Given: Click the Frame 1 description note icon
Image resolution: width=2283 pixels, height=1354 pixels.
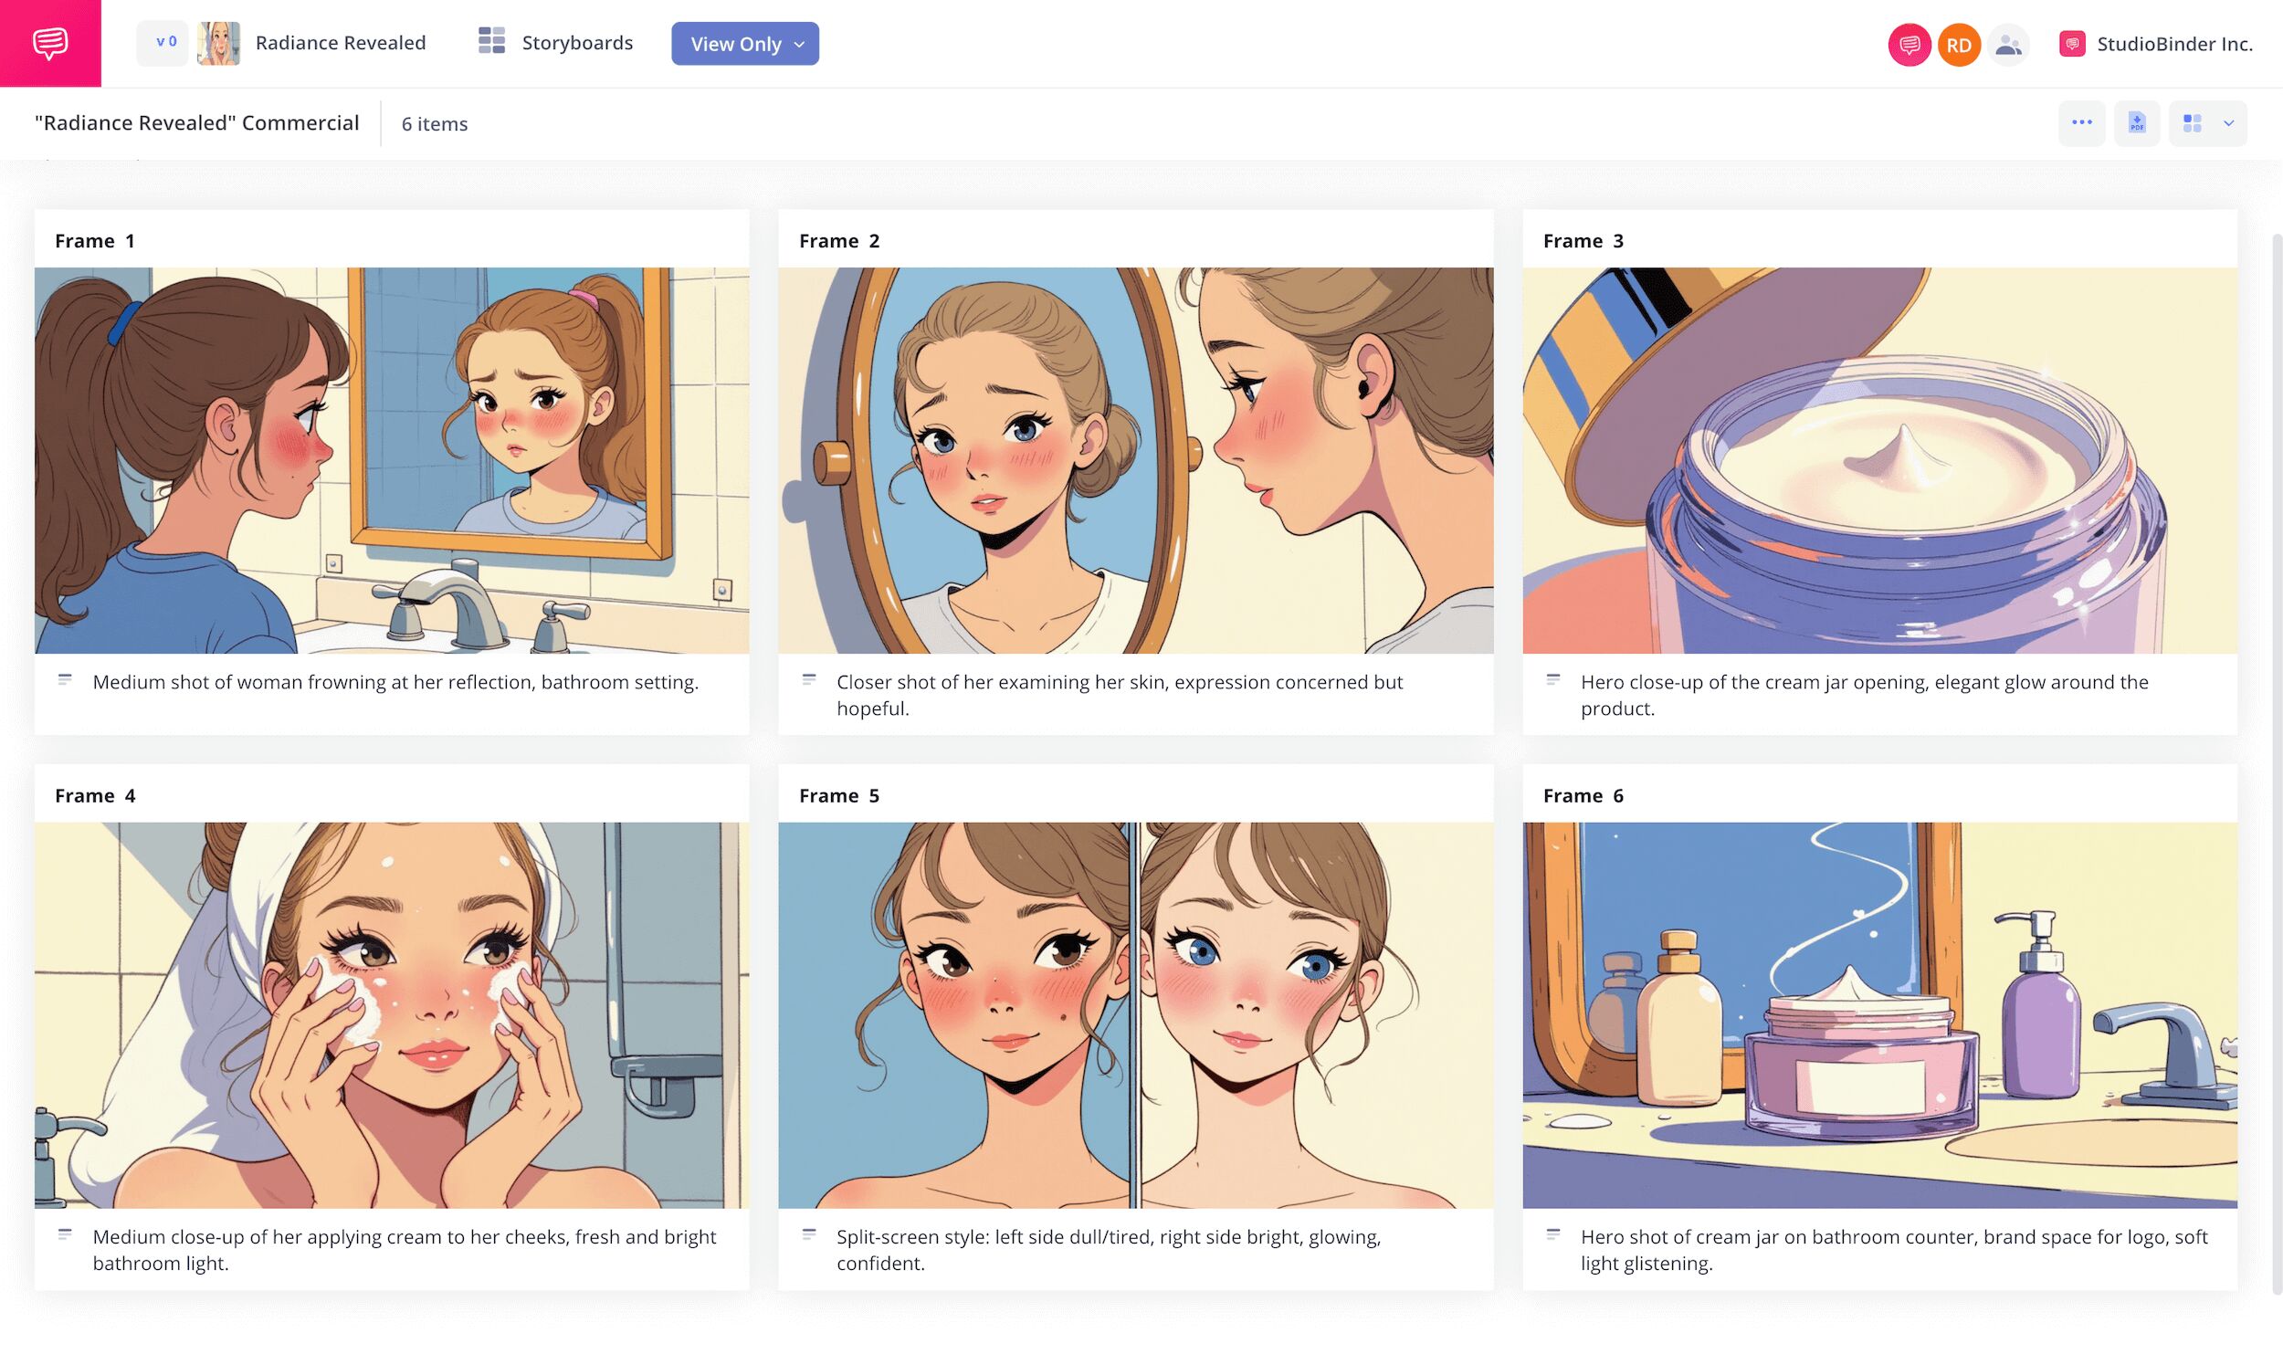Looking at the screenshot, I should tap(65, 679).
